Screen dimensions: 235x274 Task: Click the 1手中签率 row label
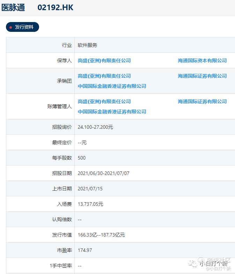pos(61,266)
